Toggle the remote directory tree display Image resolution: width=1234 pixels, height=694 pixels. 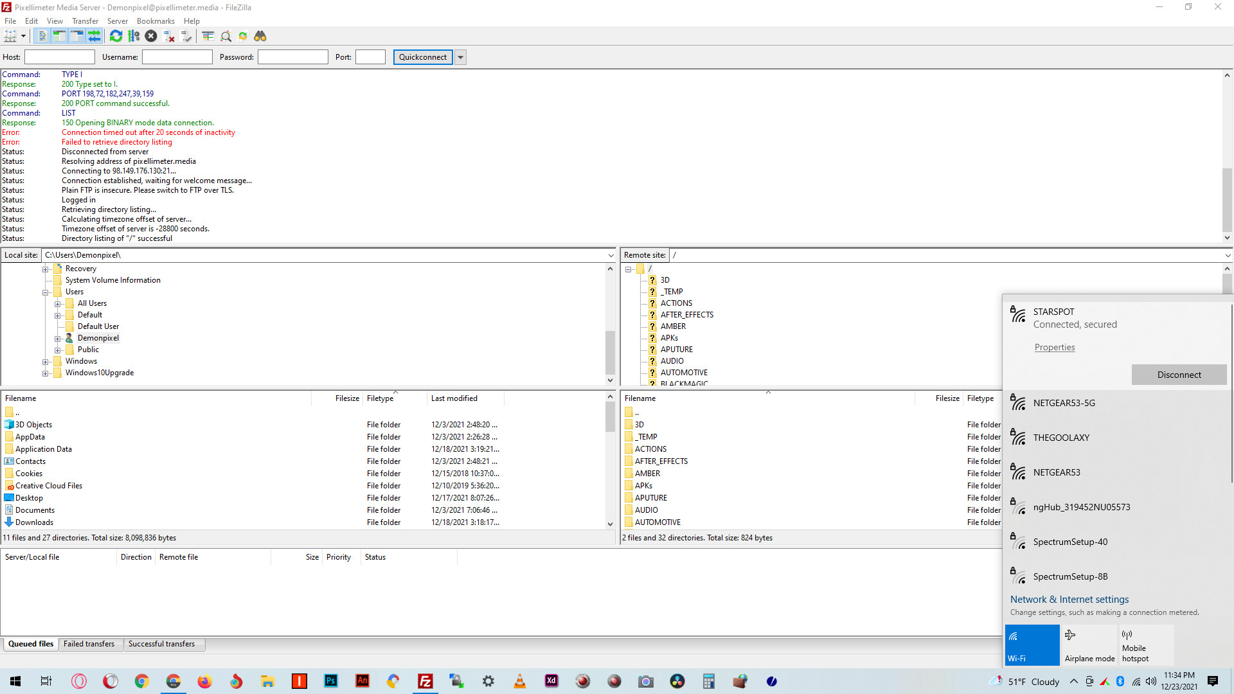coord(76,36)
